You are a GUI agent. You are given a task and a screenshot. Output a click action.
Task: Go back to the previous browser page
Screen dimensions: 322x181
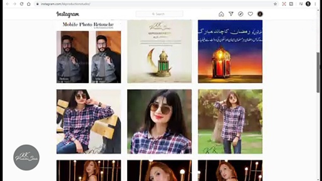8,4
